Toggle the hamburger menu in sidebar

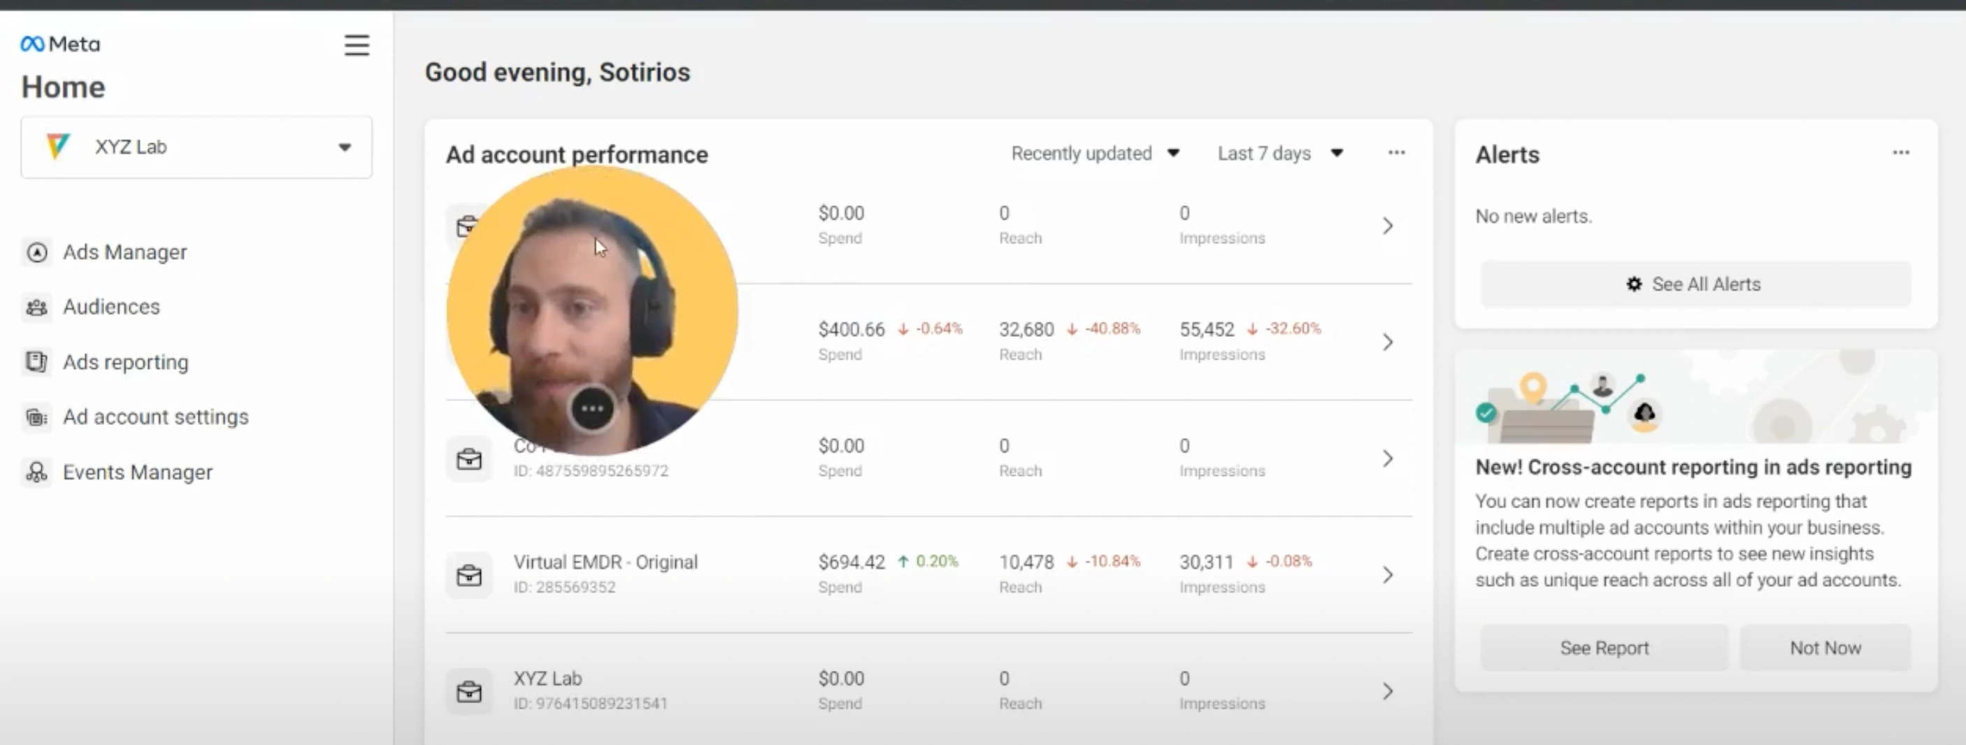357,45
